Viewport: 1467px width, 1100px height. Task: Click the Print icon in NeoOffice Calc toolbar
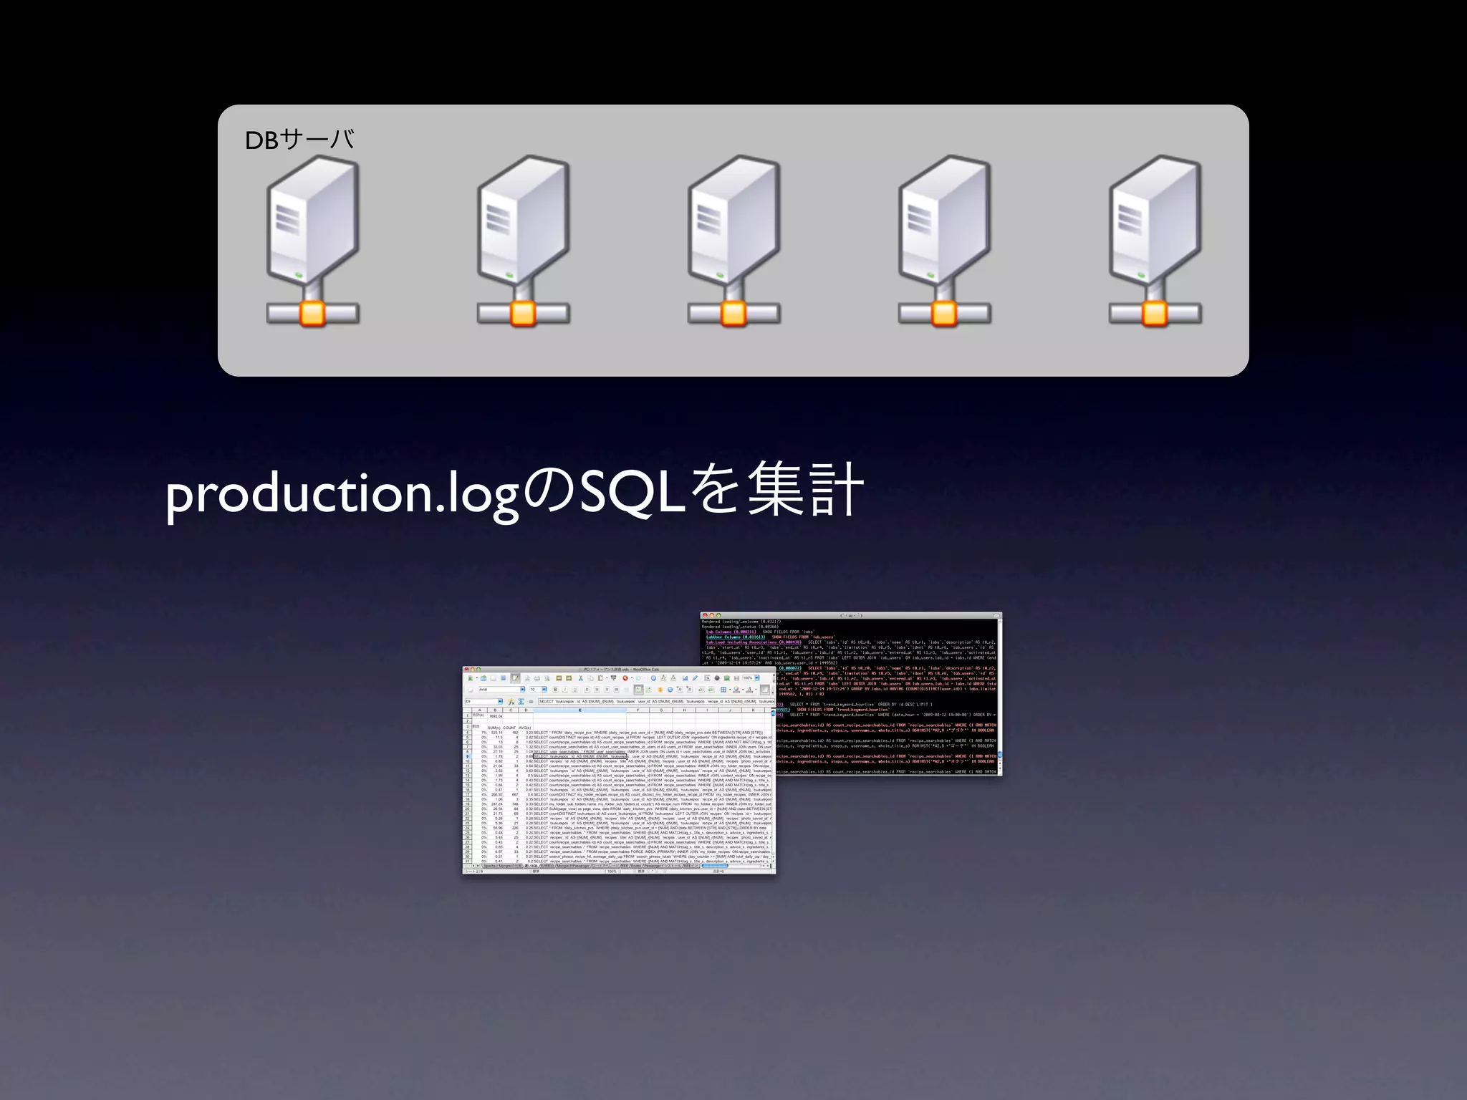click(x=537, y=678)
